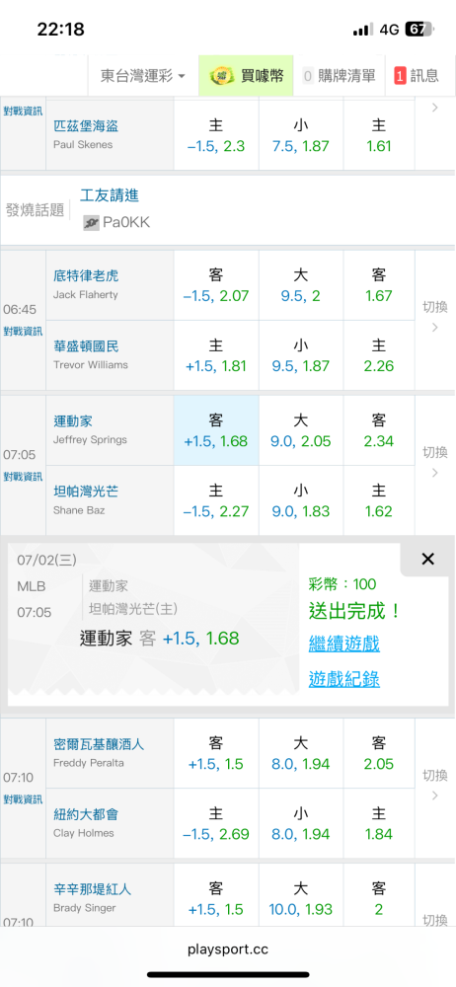The width and height of the screenshot is (456, 987).
Task: Open 底特律老虎 team link
Action: tap(86, 275)
